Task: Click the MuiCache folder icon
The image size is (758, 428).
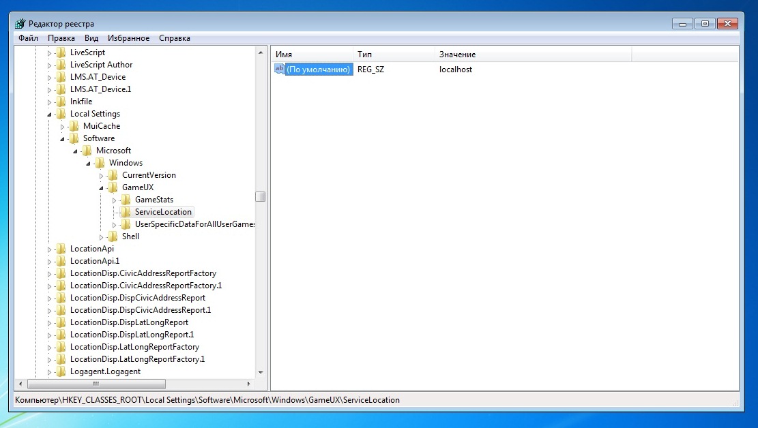Action: point(74,126)
